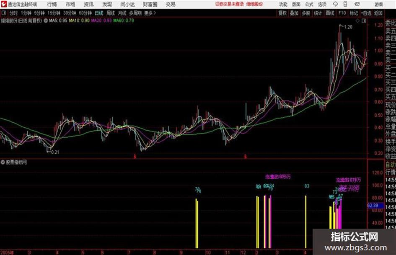Click the Tongdaxin red logo icon
Image resolution: width=396 pixels, height=255 pixels.
coord(3,4)
